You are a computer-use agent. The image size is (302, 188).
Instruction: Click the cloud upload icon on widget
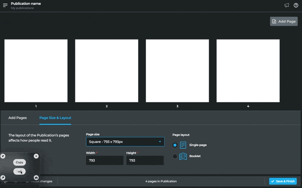[x=36, y=177]
